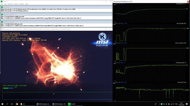The image size is (190, 106).
Task: Open the People icon in the system tray
Action: coord(156,104)
